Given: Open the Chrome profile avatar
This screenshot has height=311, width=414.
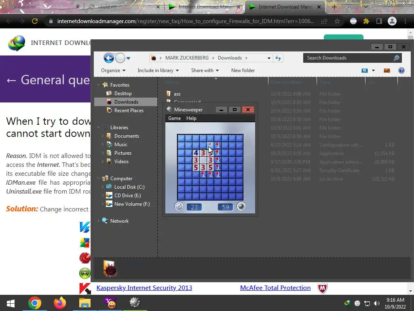Looking at the screenshot, I should click(392, 21).
